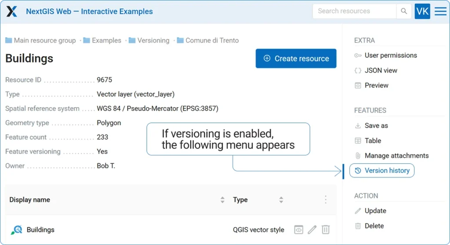Open the table column options kebab menu
The image size is (450, 245).
pyautogui.click(x=326, y=200)
